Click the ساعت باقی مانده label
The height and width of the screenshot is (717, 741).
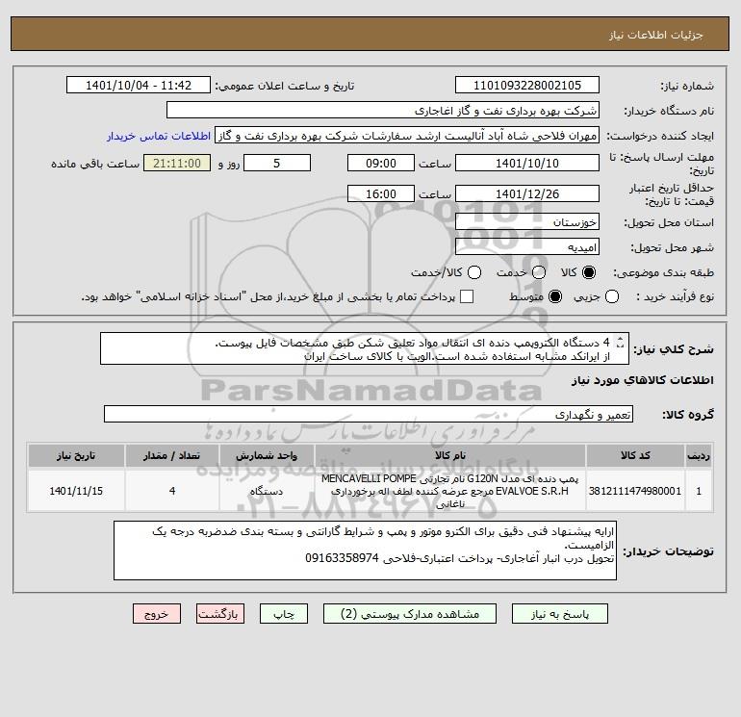tap(95, 164)
